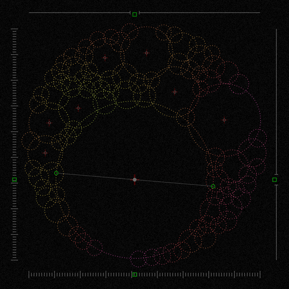The height and width of the screenshot is (289, 289).
Task: Select the red crosshair just left of the topmost one
Action: (105, 58)
